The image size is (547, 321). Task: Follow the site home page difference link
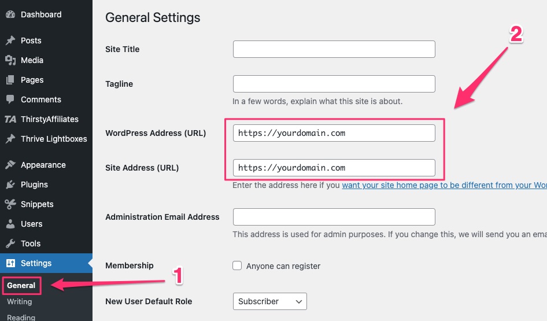[444, 185]
